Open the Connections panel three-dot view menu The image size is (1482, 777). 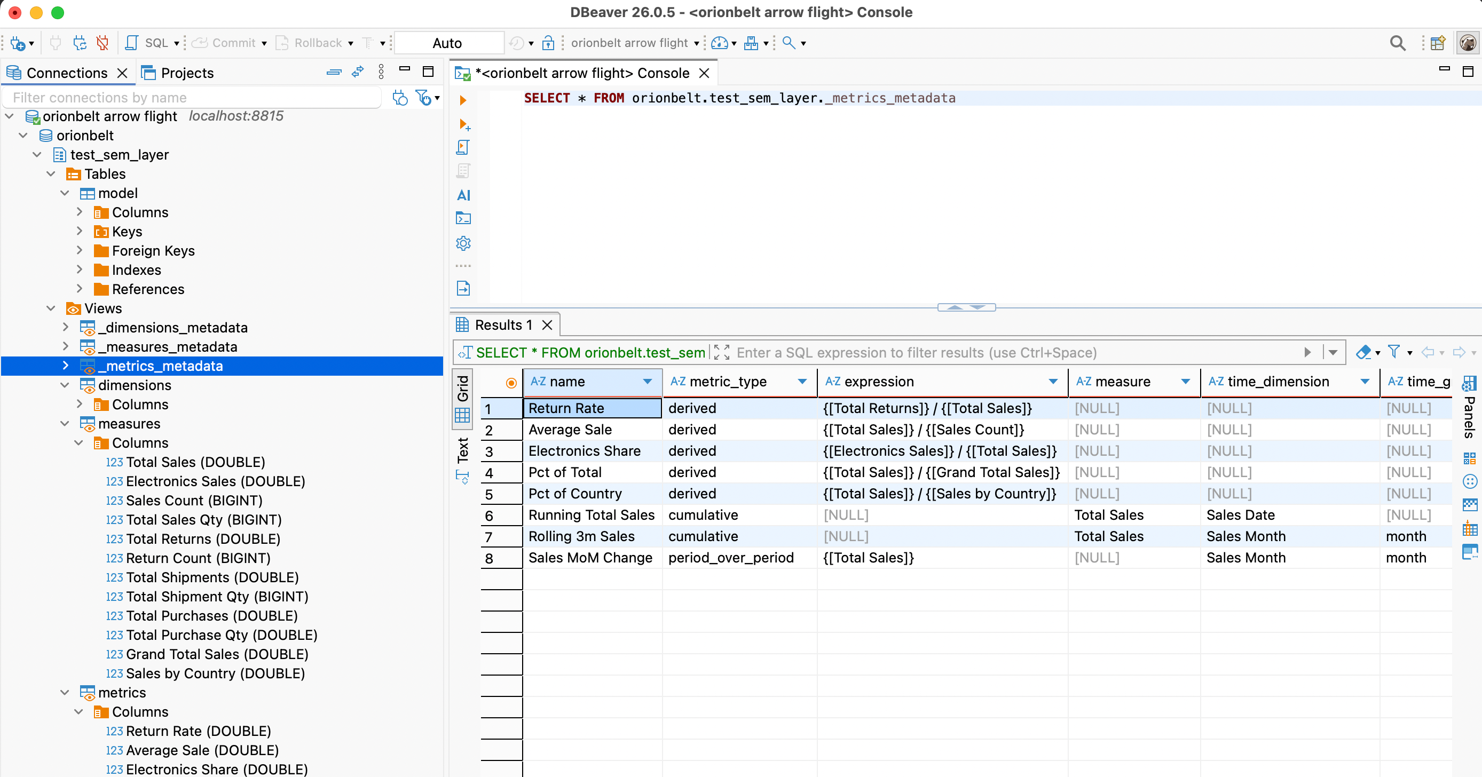pyautogui.click(x=381, y=72)
